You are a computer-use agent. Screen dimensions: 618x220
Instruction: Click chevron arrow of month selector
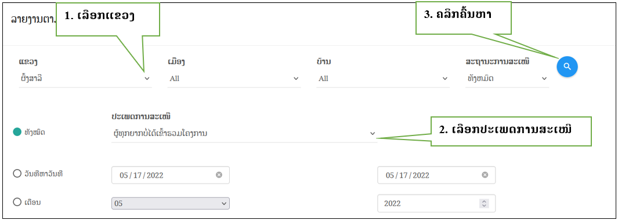[x=224, y=203]
